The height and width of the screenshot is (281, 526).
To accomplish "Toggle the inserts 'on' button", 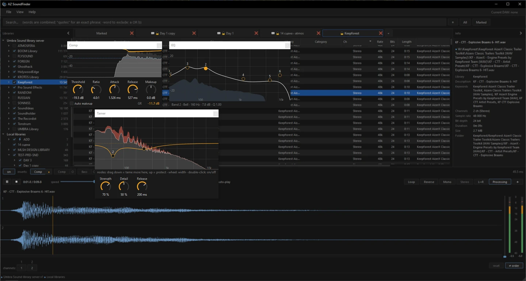I will [9, 172].
